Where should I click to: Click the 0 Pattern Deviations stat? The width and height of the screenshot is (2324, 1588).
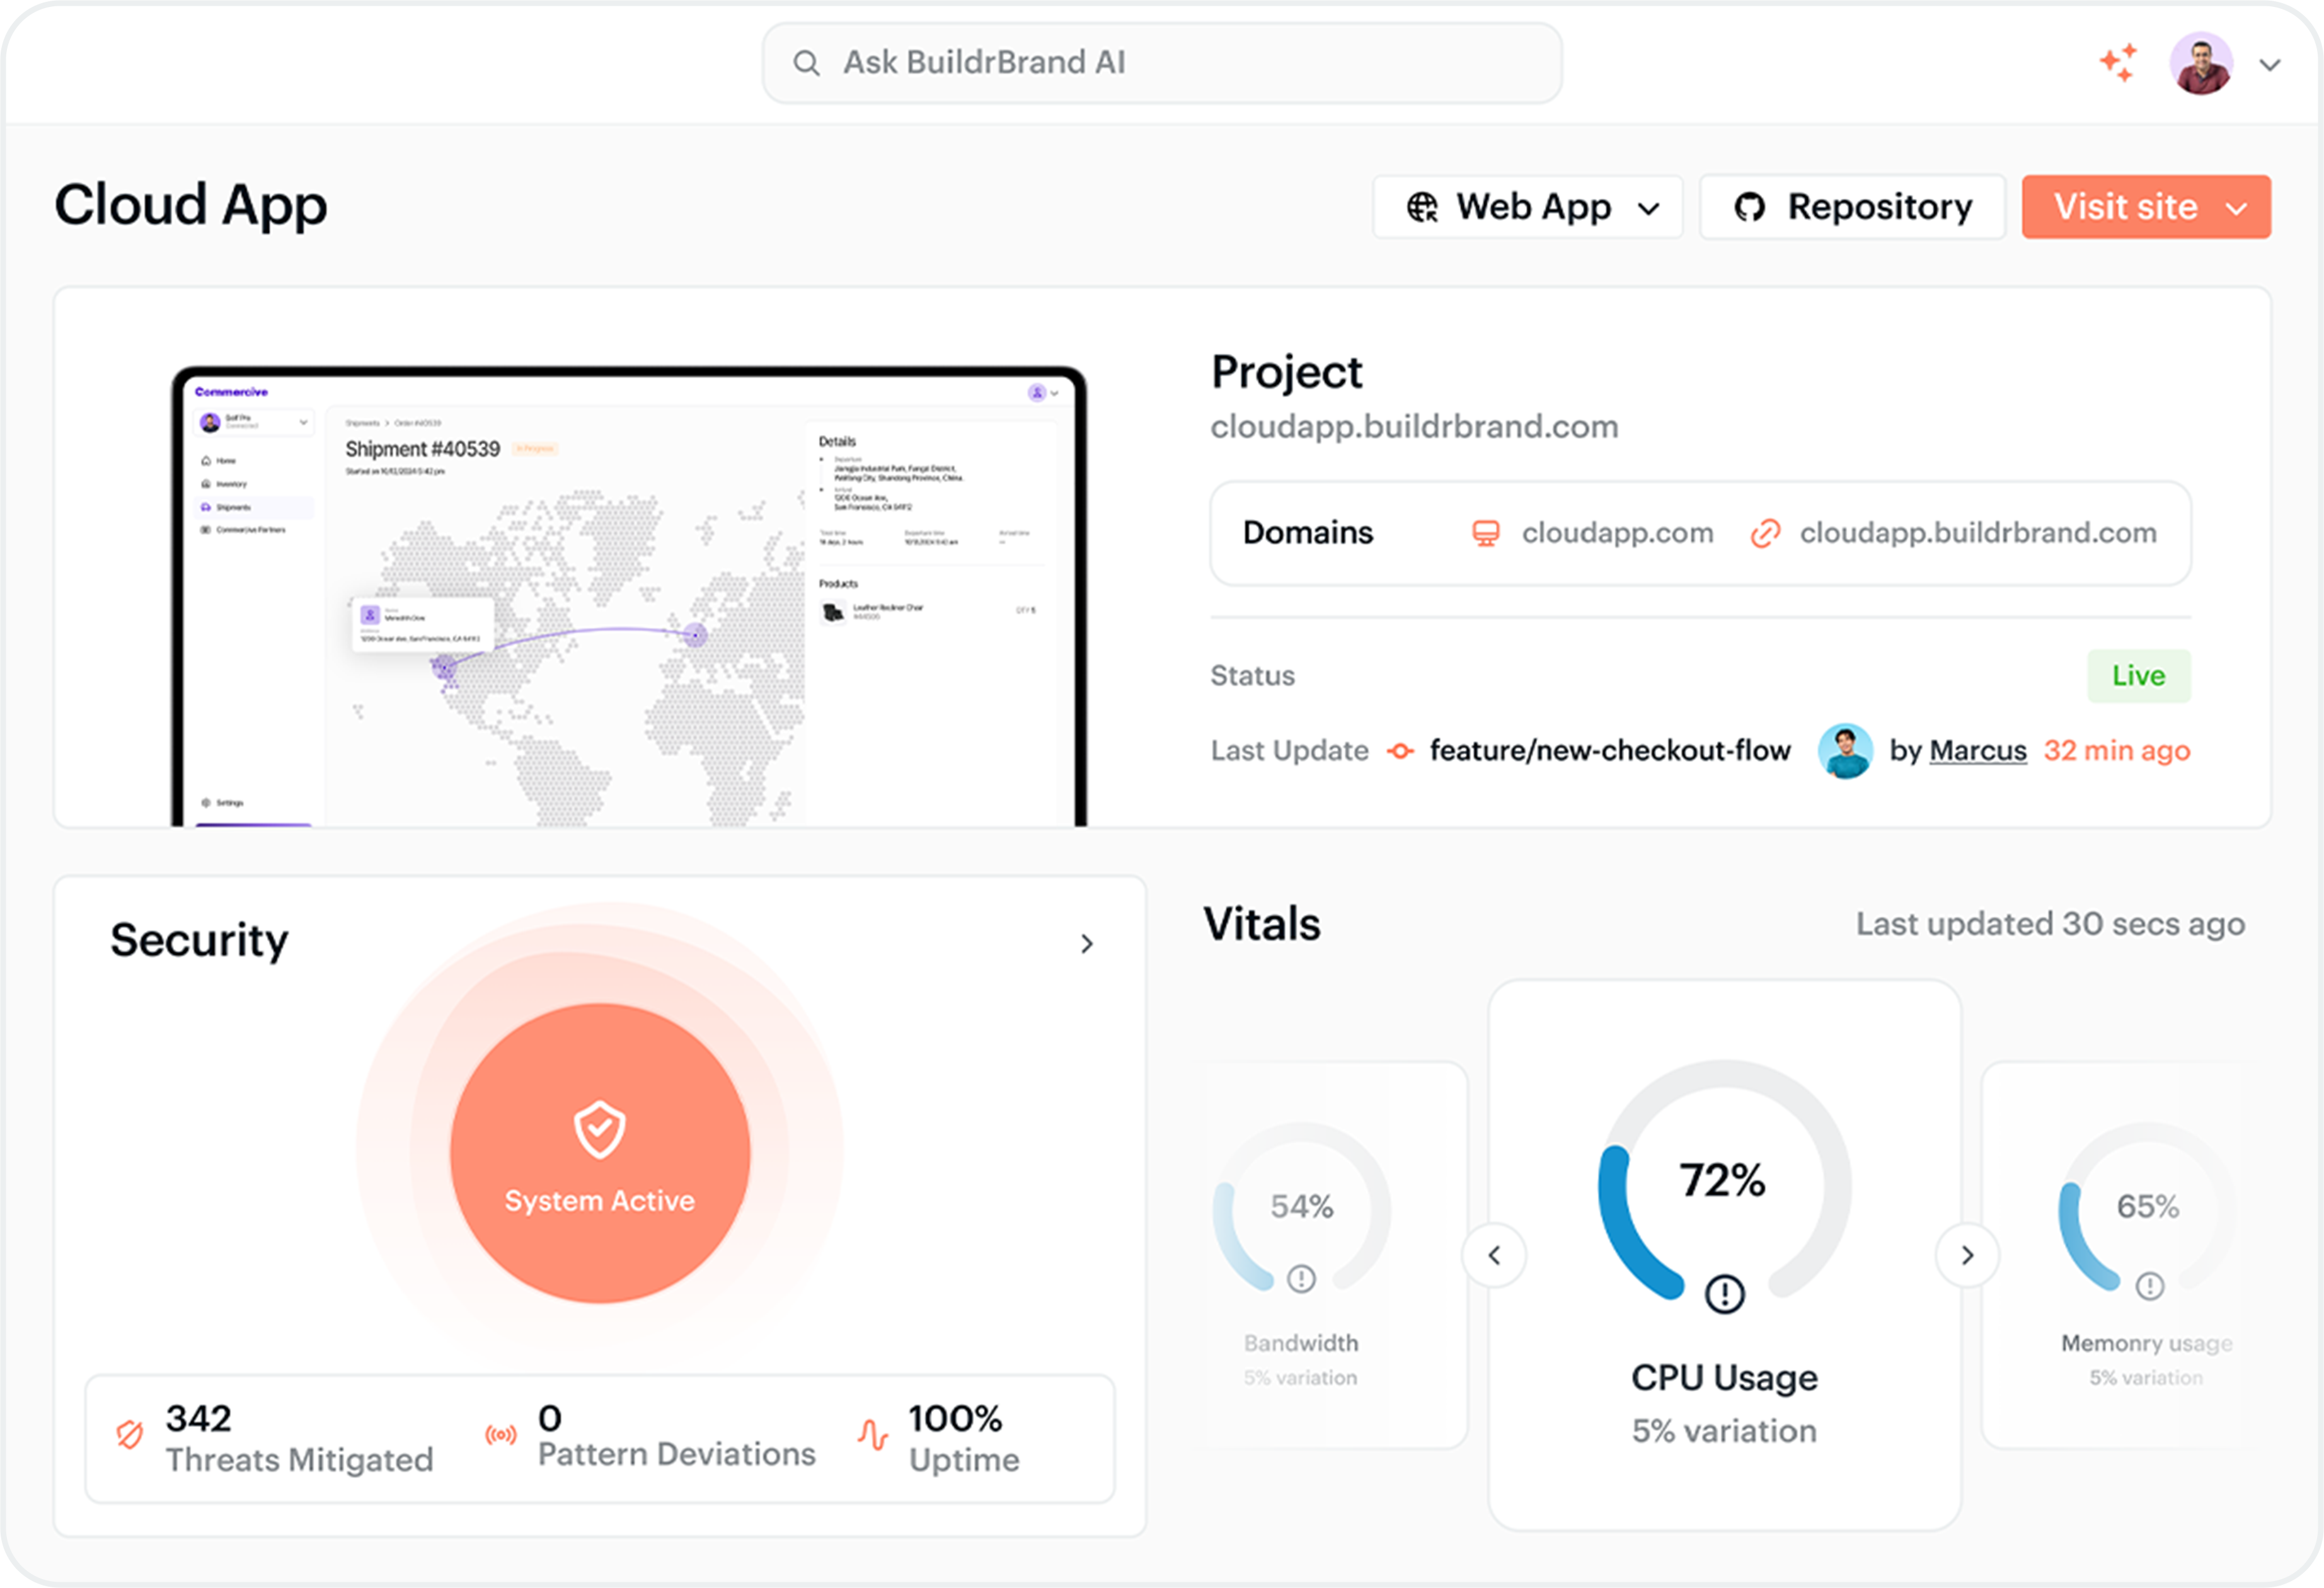tap(676, 1436)
